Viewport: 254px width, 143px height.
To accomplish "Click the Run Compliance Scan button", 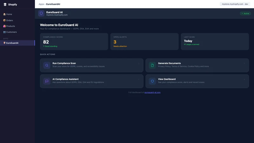I will coord(92,65).
